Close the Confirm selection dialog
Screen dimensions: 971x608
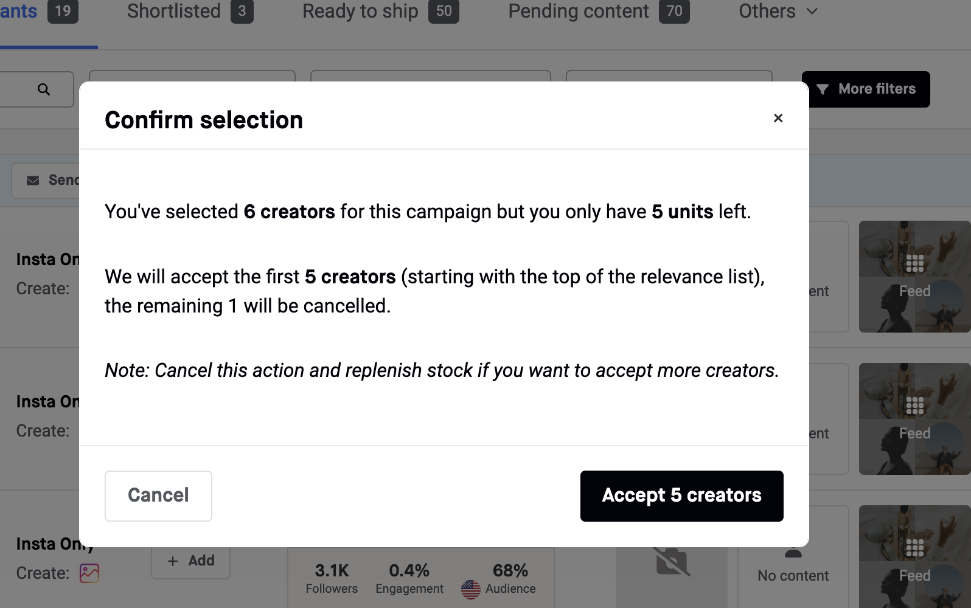778,119
